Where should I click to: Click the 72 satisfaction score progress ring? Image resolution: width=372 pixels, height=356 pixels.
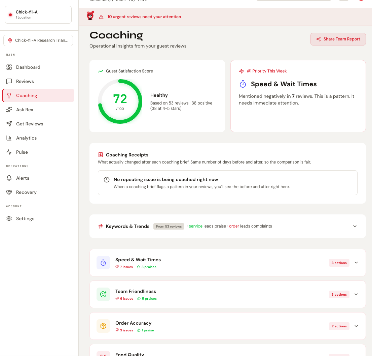pos(120,101)
